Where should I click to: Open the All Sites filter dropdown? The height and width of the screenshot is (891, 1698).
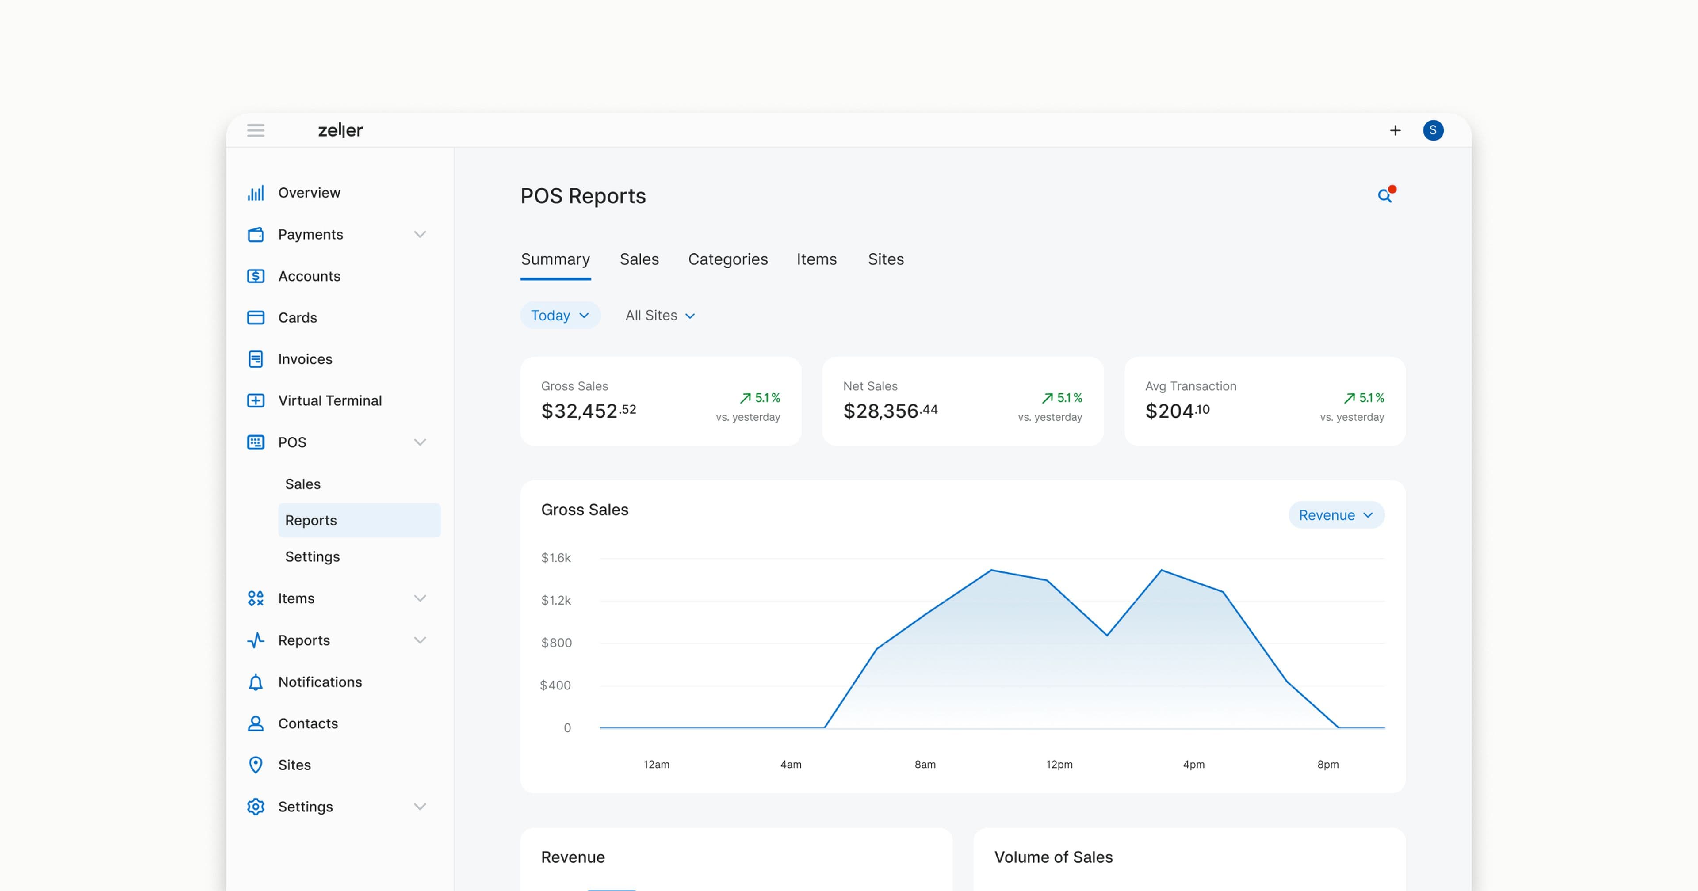point(660,315)
